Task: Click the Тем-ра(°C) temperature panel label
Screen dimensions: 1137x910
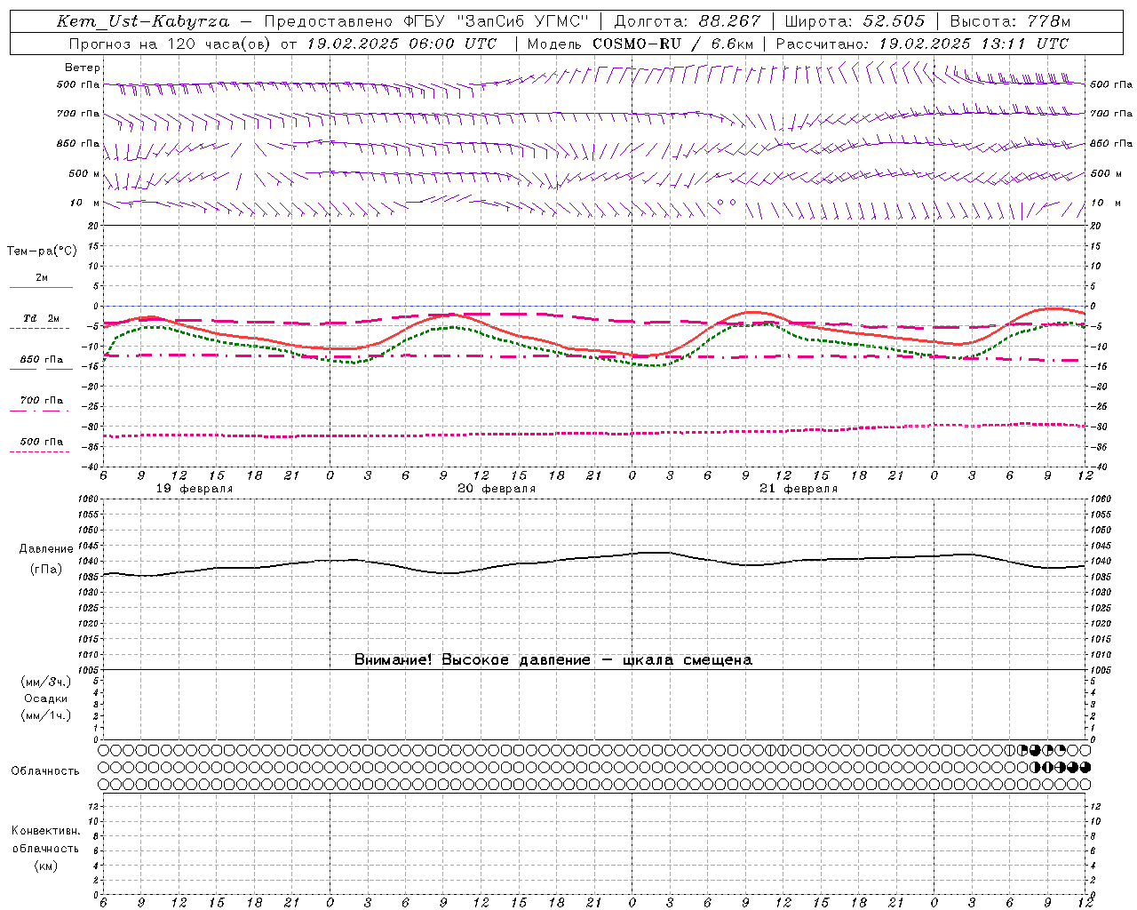Action: [42, 251]
